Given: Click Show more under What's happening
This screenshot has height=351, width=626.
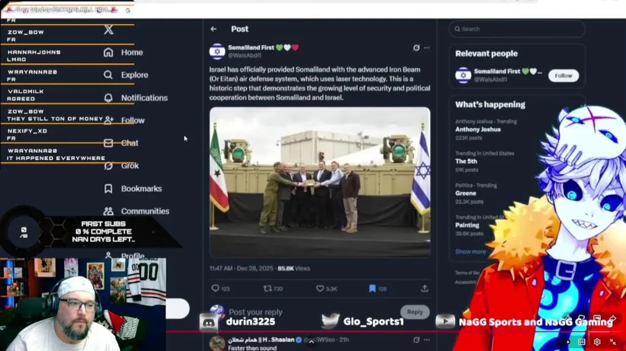Looking at the screenshot, I should 470,252.
